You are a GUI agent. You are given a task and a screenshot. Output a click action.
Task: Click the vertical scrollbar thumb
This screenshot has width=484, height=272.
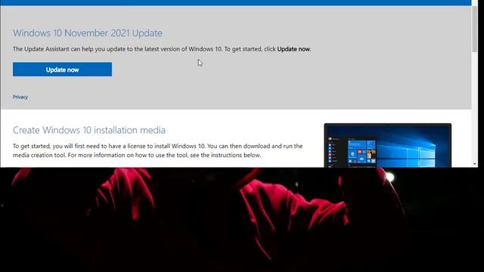[x=475, y=29]
